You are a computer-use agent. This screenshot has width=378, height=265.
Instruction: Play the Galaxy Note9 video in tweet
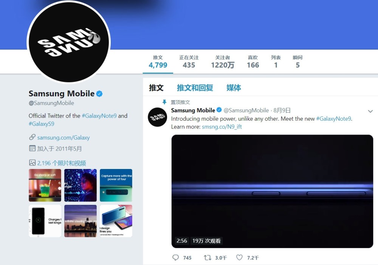click(x=272, y=191)
